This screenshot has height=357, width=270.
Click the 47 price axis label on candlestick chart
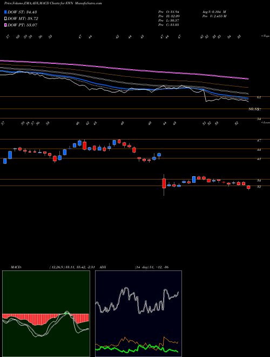[259, 141]
